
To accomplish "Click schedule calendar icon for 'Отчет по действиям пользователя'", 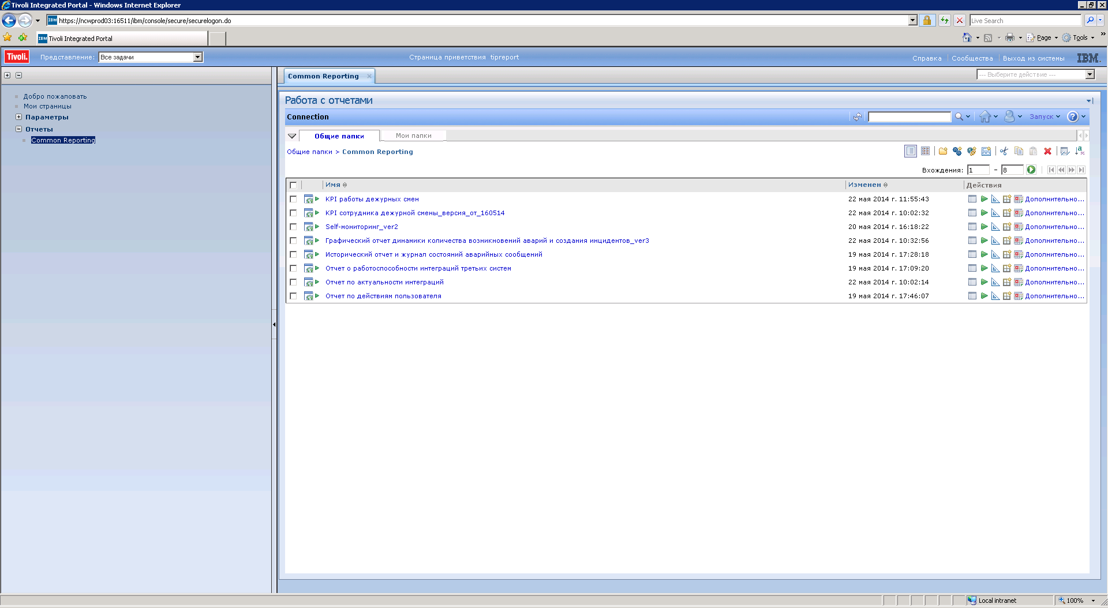I will (1019, 296).
